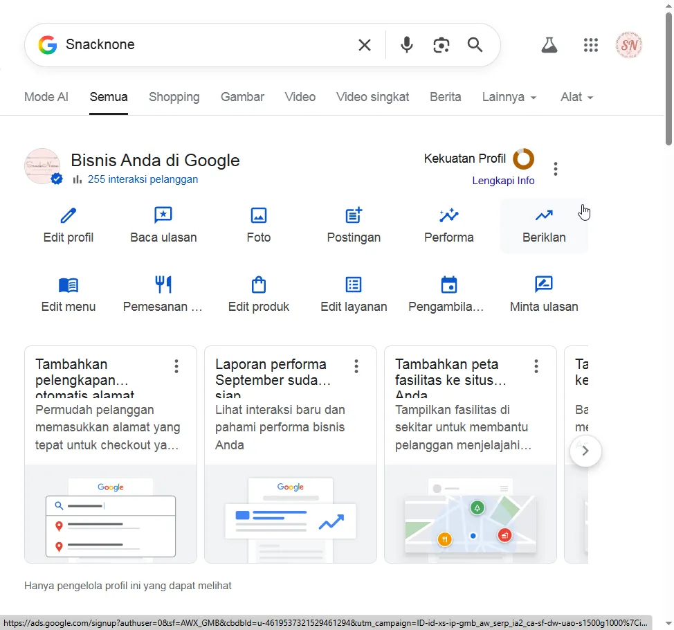
Task: Open options for Tambahkan peta fasilitas card
Action: pyautogui.click(x=536, y=366)
